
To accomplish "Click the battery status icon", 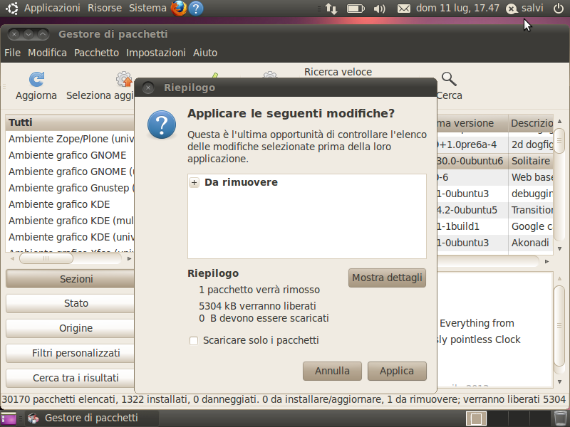I will (x=356, y=9).
